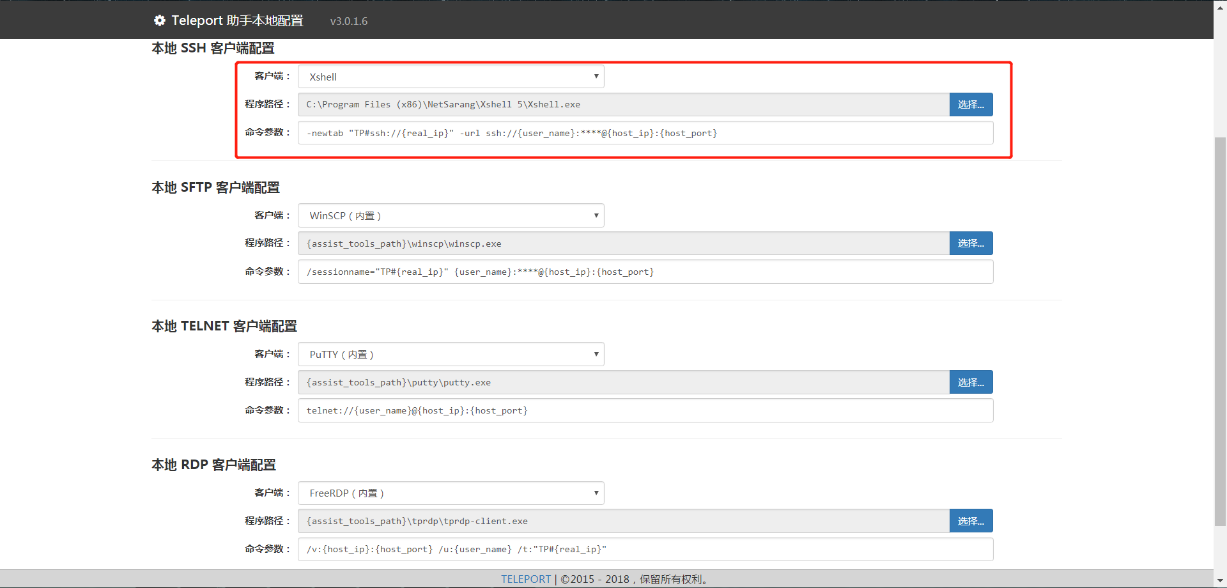
Task: Focus the RDP args field starting /v:{host_ip}
Action: [645, 549]
